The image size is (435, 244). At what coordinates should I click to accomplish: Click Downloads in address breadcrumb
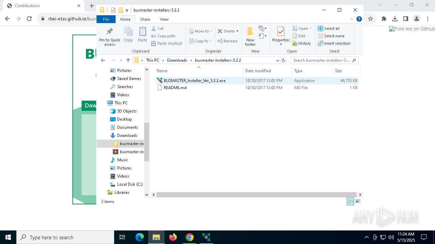pyautogui.click(x=177, y=60)
